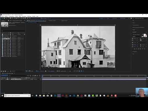
Task: Click the white fill color swatch
Action: [145, 35]
